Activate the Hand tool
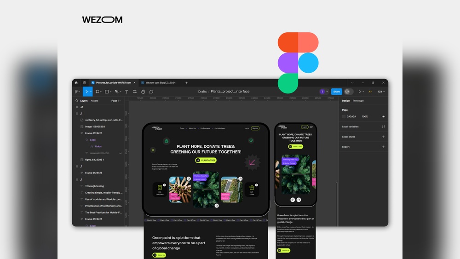The width and height of the screenshot is (460, 259). click(x=143, y=92)
